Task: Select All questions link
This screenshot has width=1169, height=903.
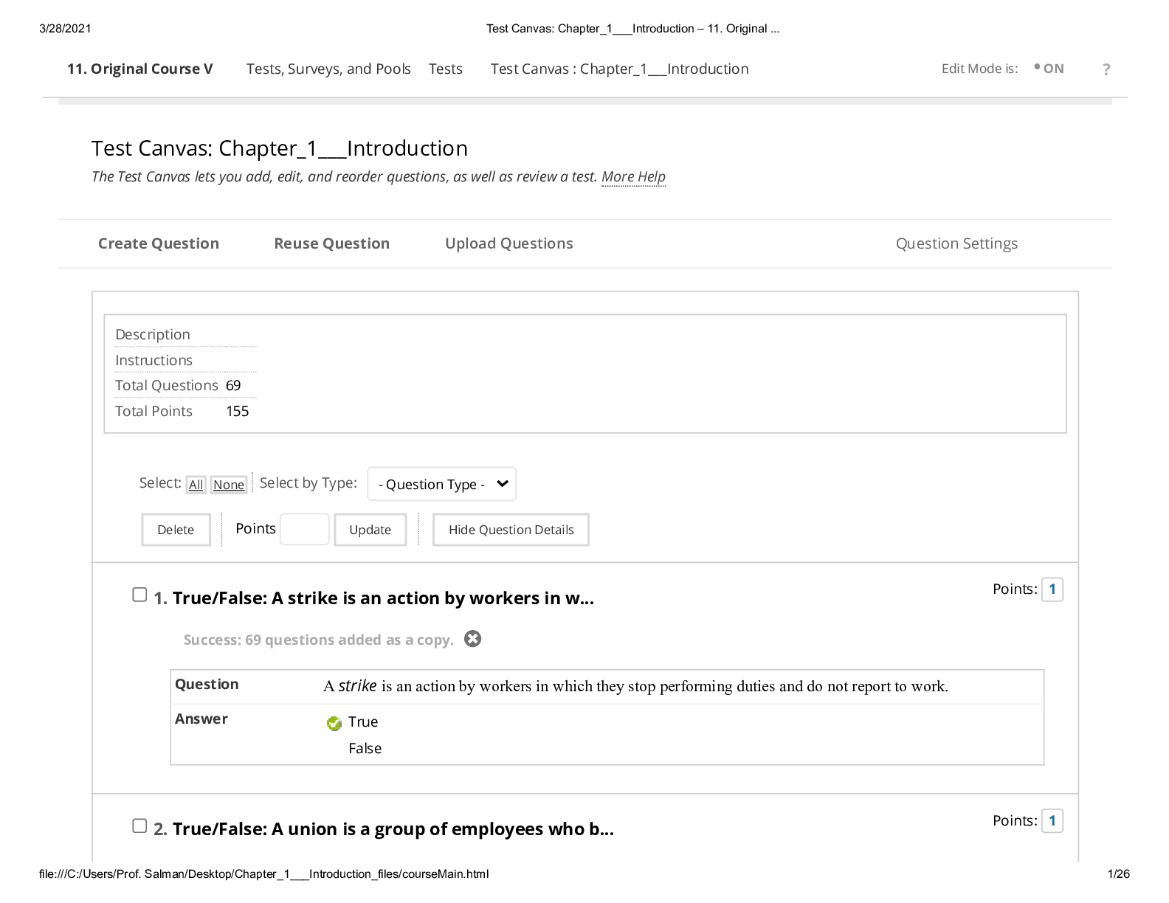Action: (x=196, y=485)
